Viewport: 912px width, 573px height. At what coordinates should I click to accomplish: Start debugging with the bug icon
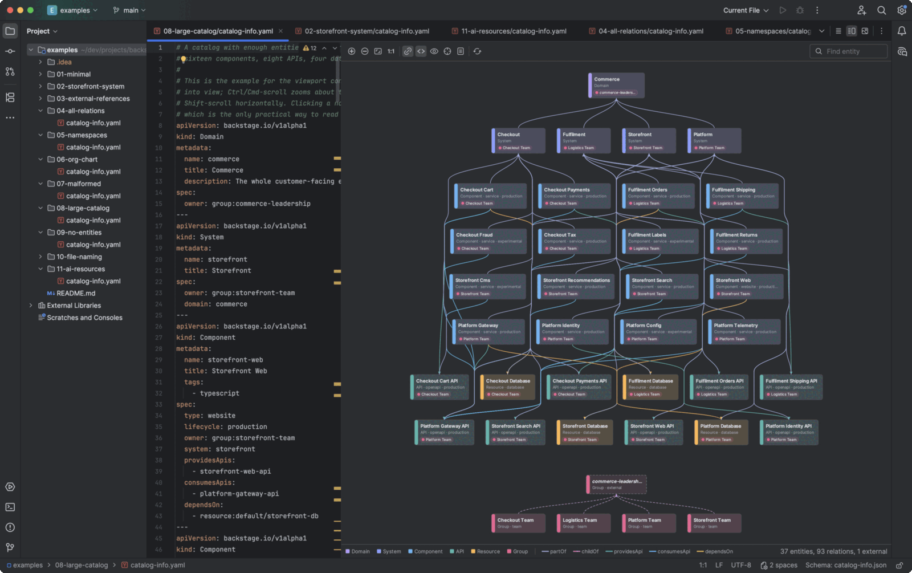click(x=800, y=10)
